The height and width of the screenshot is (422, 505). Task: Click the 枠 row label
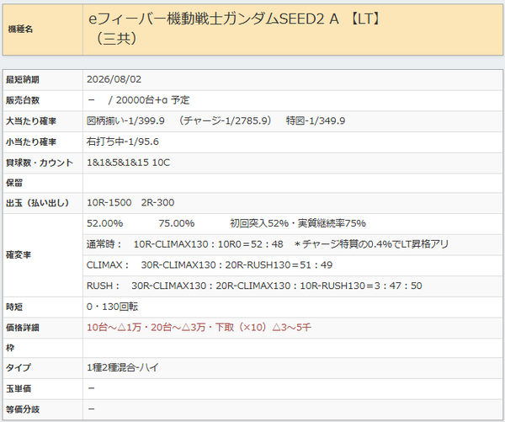coord(10,348)
